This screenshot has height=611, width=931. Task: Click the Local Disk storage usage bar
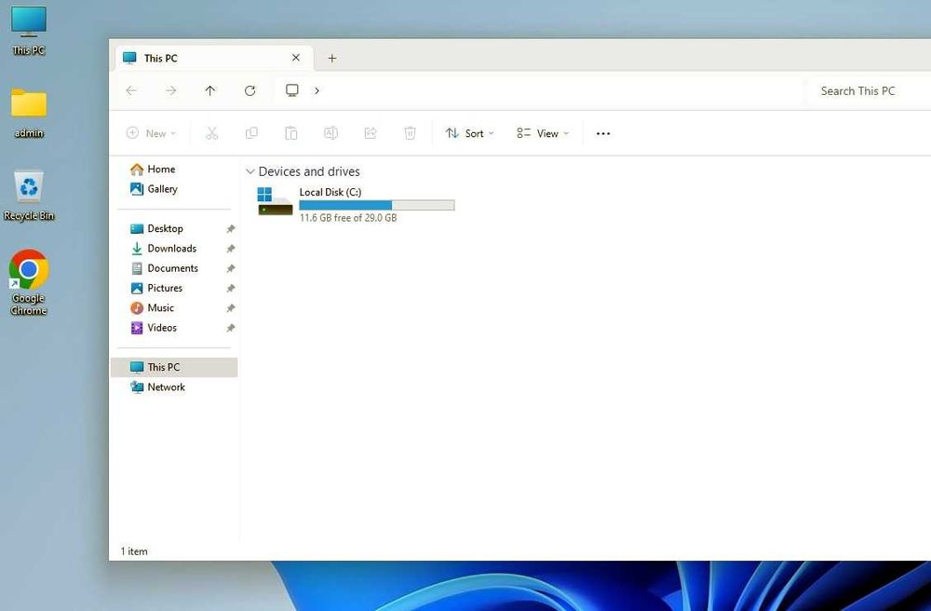point(376,206)
